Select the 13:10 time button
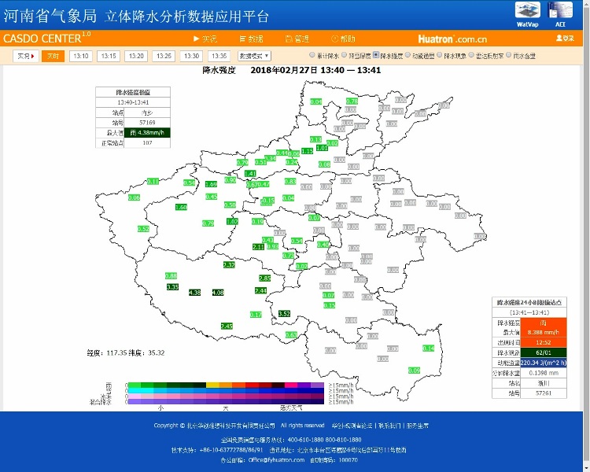 tap(80, 56)
